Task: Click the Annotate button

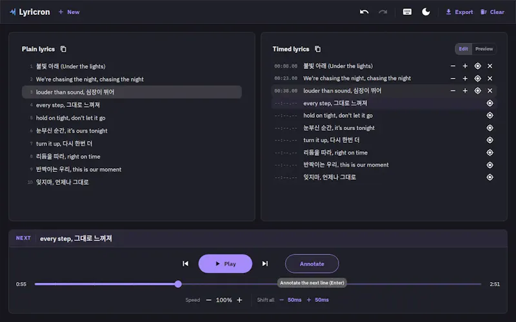Action: [312, 263]
